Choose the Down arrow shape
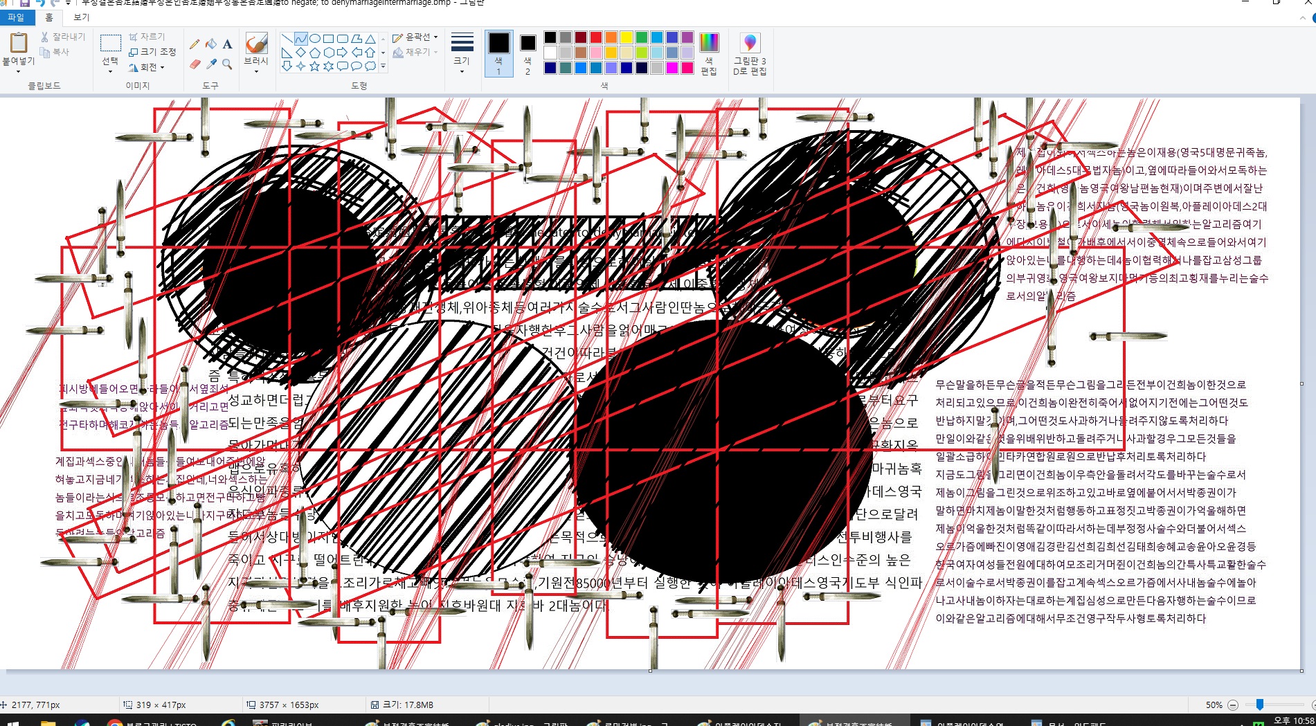Viewport: 1316px width, 726px height. [287, 66]
